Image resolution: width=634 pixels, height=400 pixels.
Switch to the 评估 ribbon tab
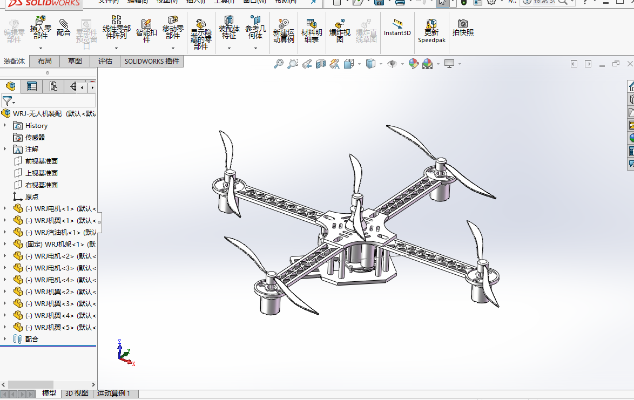(105, 61)
